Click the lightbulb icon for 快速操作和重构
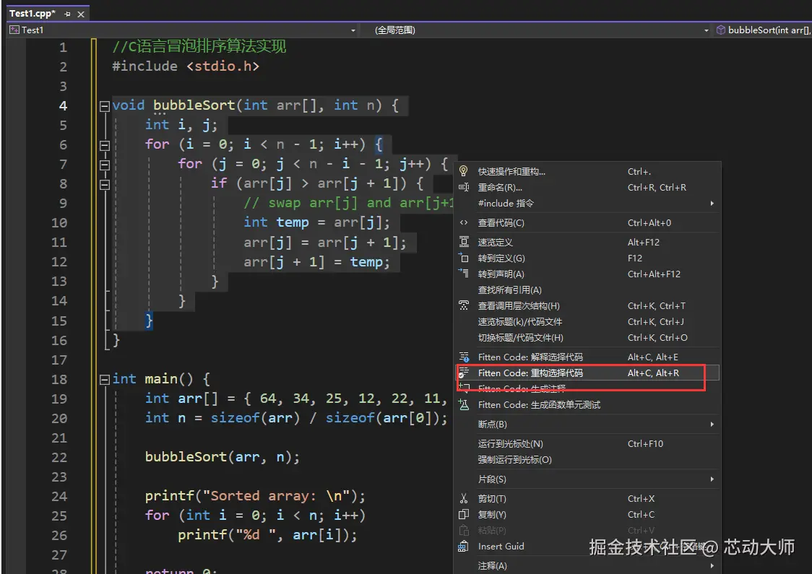The width and height of the screenshot is (812, 574). click(x=464, y=171)
